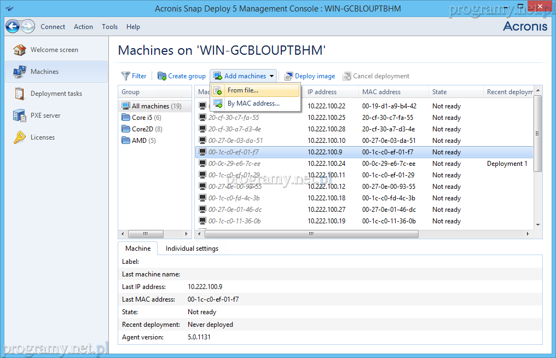Click the Create group icon
Screen dimensions: 556x358
click(x=162, y=76)
